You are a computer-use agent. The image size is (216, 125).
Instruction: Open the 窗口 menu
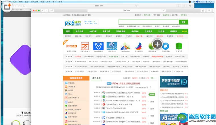(x=54, y=2)
